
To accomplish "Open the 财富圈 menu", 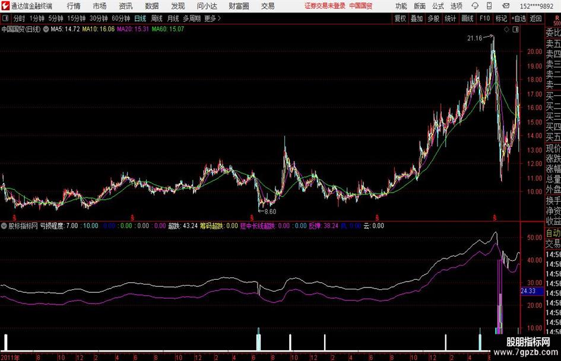I will tap(239, 6).
